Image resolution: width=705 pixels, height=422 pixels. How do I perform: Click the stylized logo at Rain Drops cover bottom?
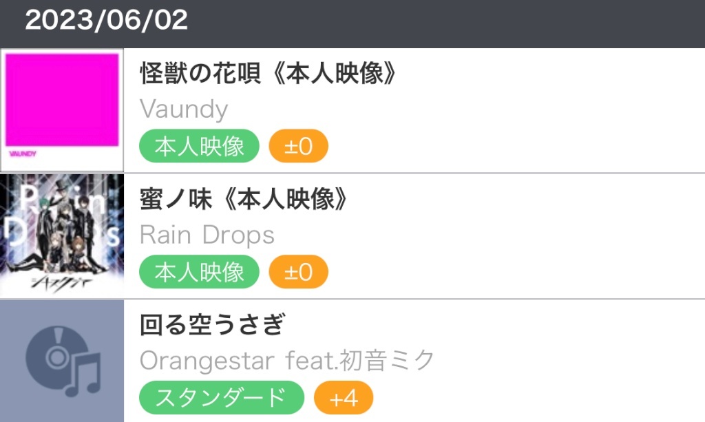point(61,283)
